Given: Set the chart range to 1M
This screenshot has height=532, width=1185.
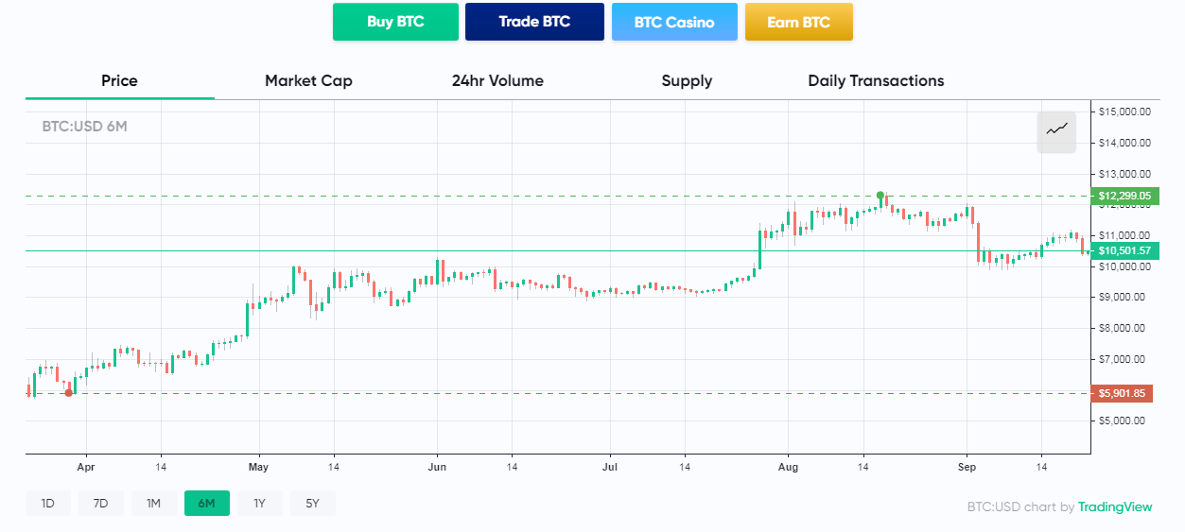Looking at the screenshot, I should tap(153, 504).
